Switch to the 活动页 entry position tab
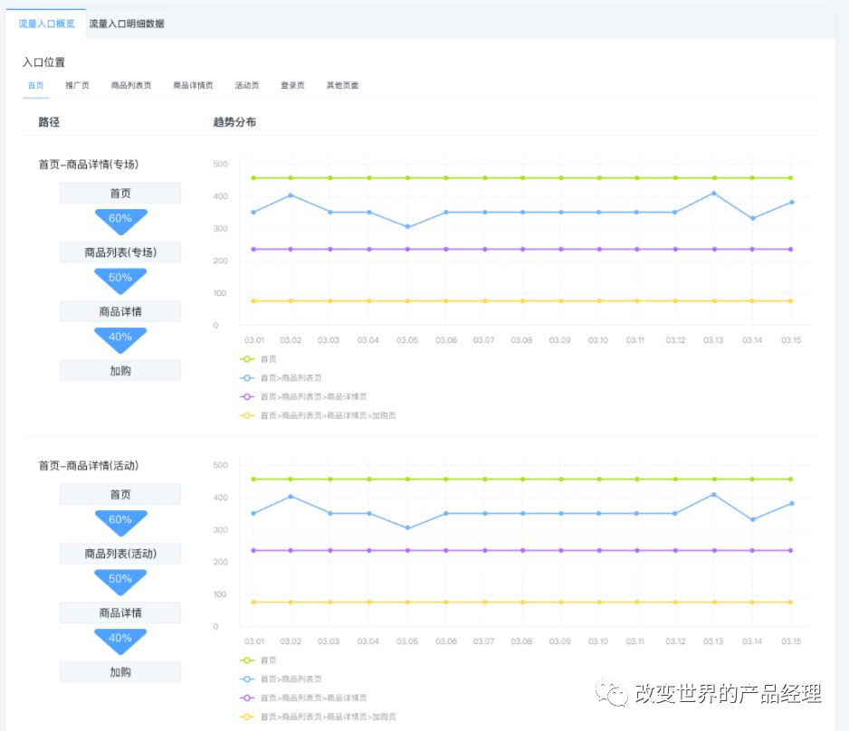The height and width of the screenshot is (731, 849). pyautogui.click(x=246, y=86)
